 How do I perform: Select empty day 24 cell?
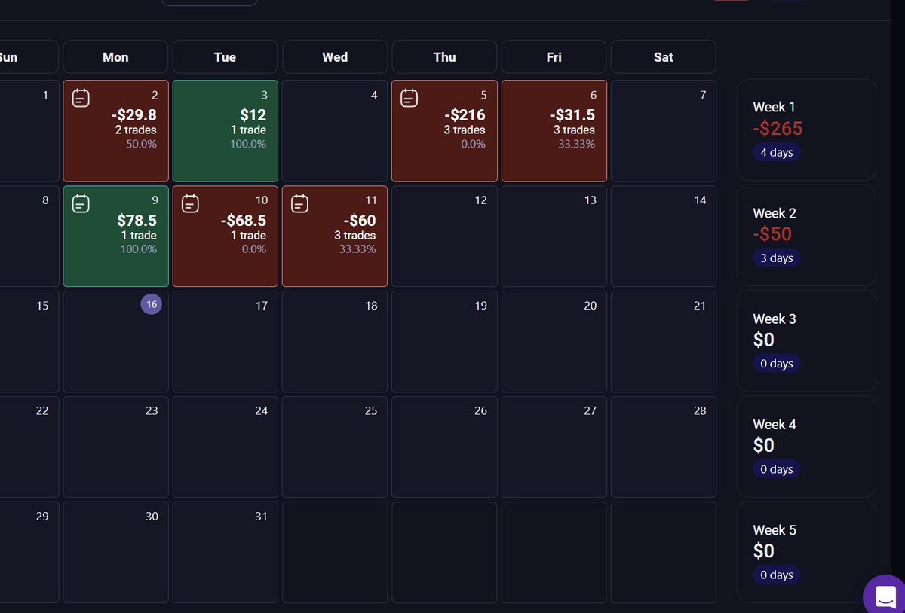[x=225, y=447]
